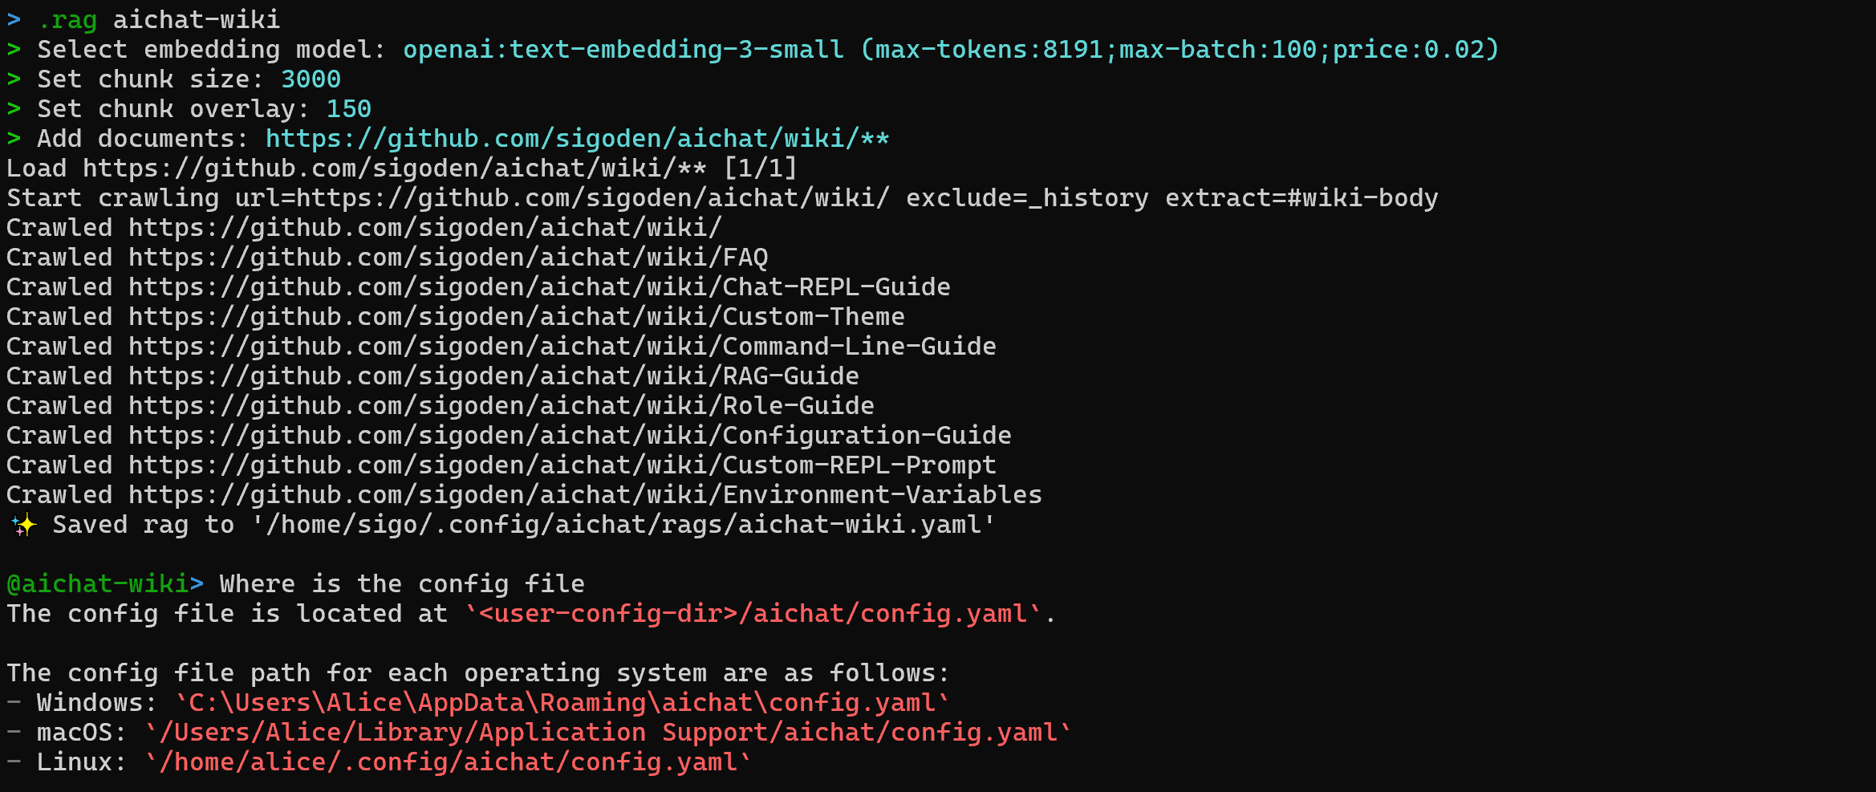Click the openai:text-embedding-3-small model value
The image size is (1876, 792).
click(623, 50)
